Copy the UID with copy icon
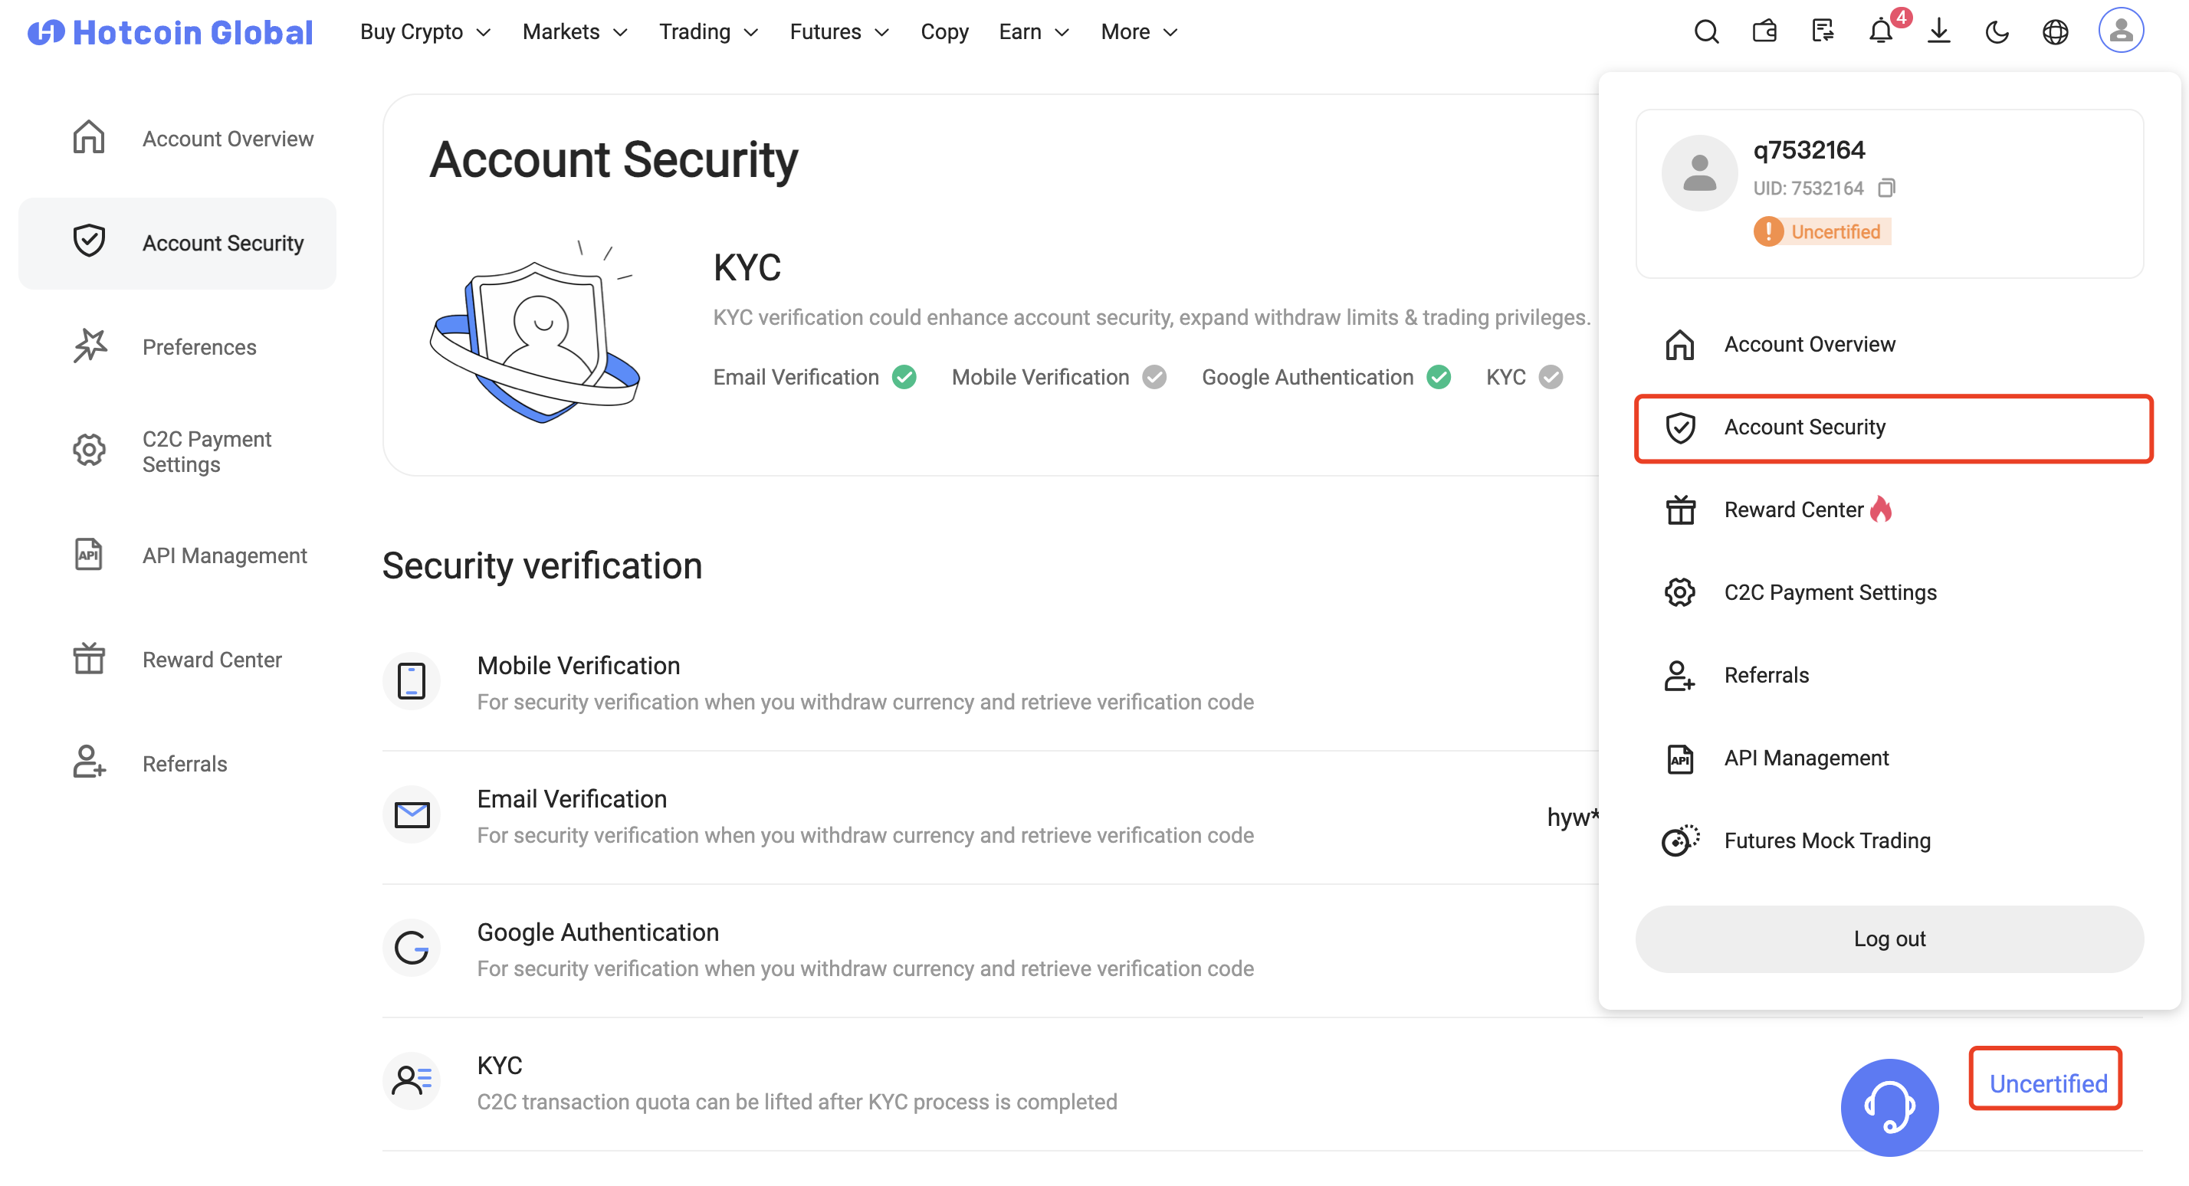This screenshot has height=1186, width=2189. pos(1885,188)
